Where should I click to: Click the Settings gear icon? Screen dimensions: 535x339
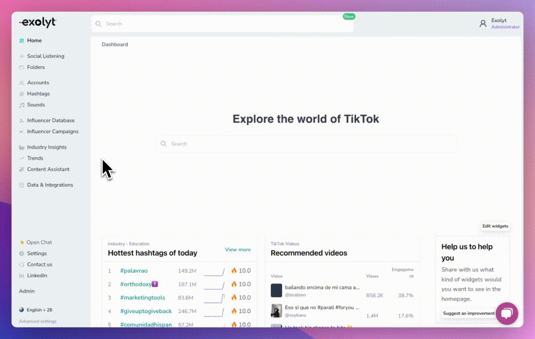click(22, 253)
